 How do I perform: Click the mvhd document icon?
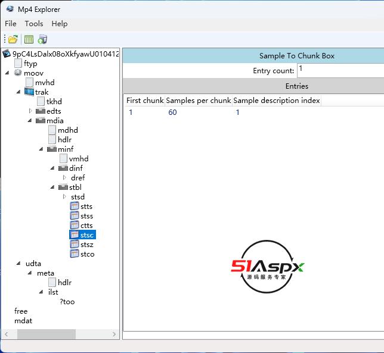(29, 83)
